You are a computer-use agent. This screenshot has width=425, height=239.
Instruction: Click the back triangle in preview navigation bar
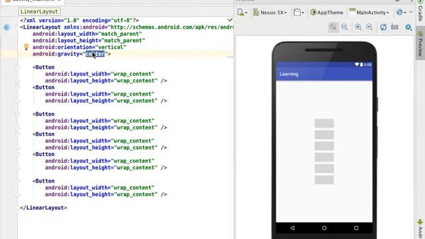tap(292, 228)
